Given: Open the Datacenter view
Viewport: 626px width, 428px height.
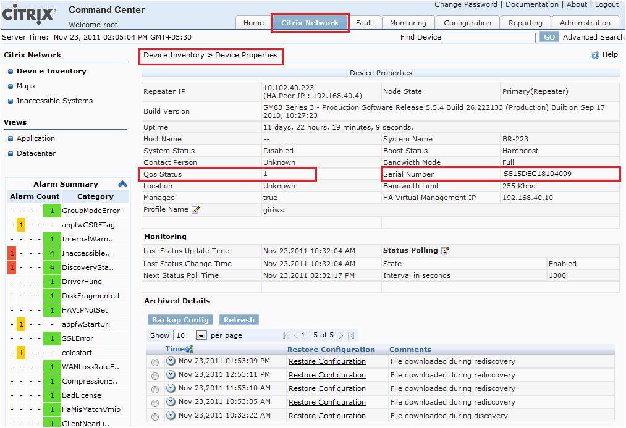Looking at the screenshot, I should [x=36, y=153].
